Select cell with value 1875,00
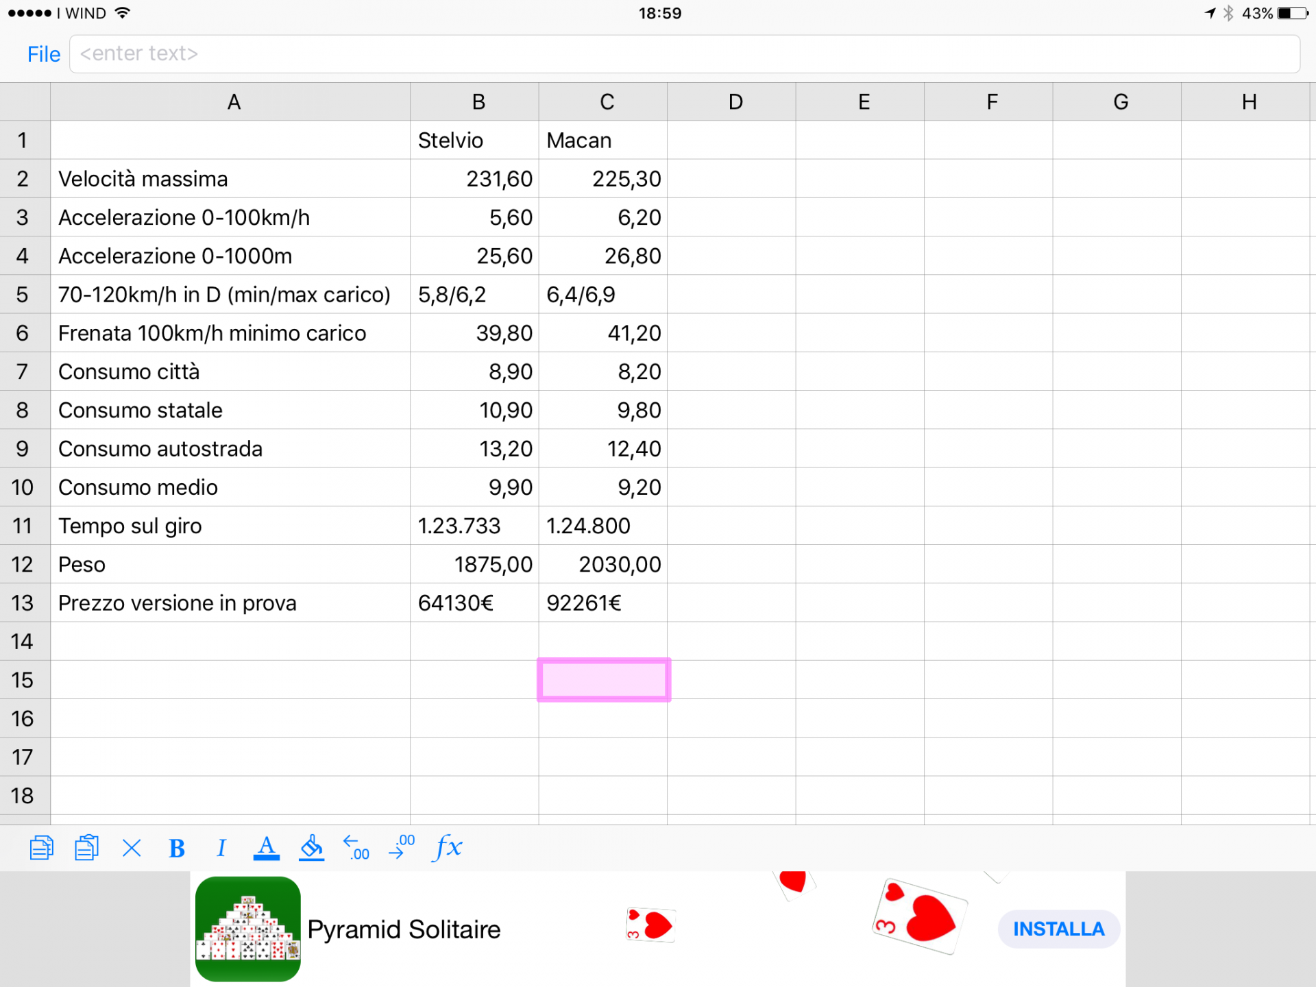1316x987 pixels. (474, 565)
